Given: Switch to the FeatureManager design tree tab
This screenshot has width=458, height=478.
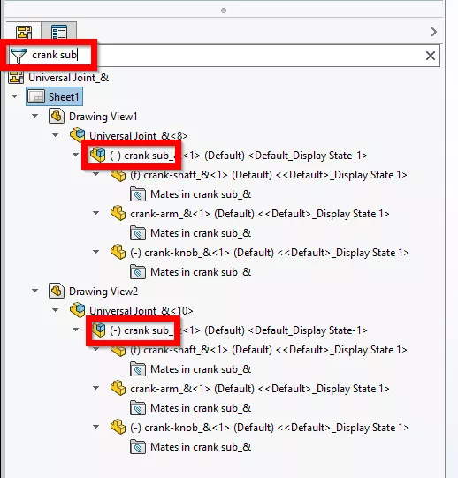Looking at the screenshot, I should point(24,32).
